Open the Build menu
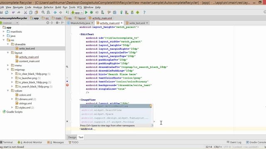 pyautogui.click(x=58, y=7)
